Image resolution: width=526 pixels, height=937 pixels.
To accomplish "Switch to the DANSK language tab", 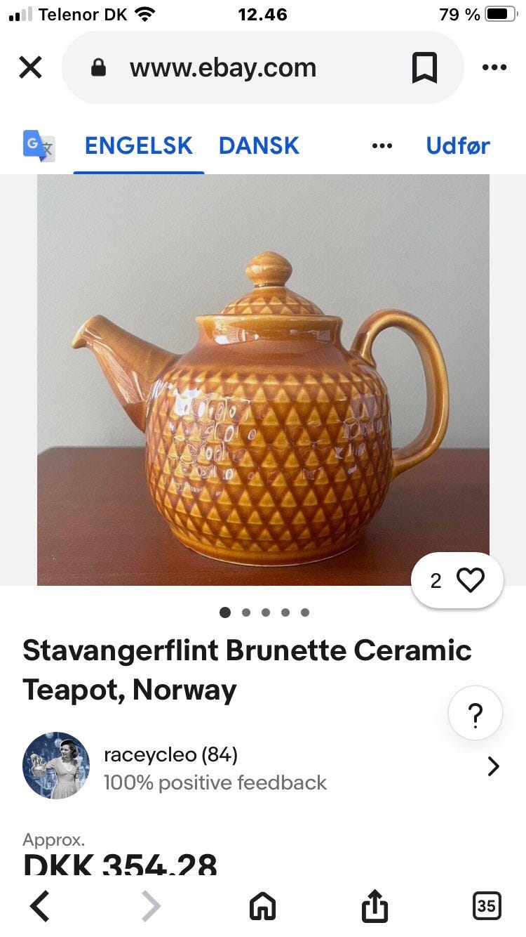I will click(x=259, y=146).
